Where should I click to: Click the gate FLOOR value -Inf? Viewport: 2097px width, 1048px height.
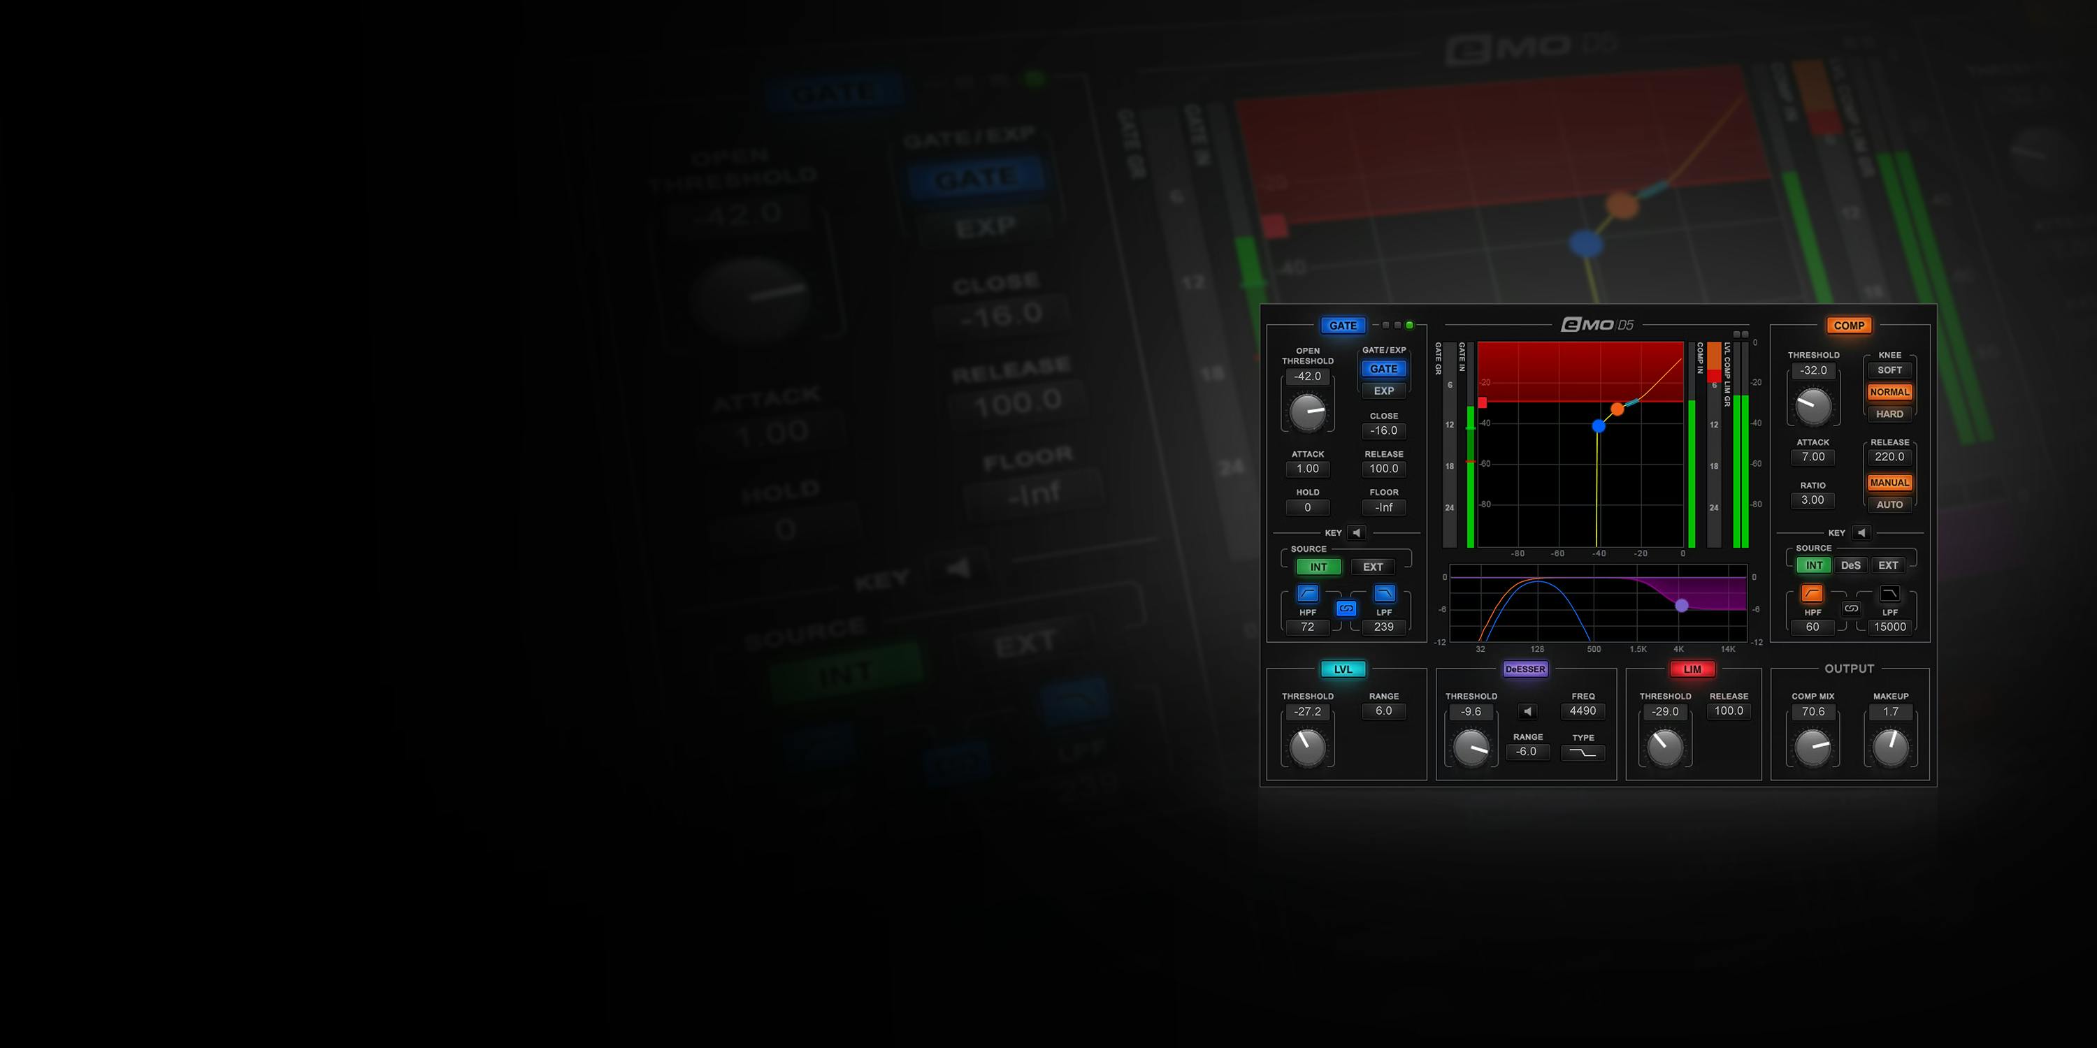coord(1384,508)
